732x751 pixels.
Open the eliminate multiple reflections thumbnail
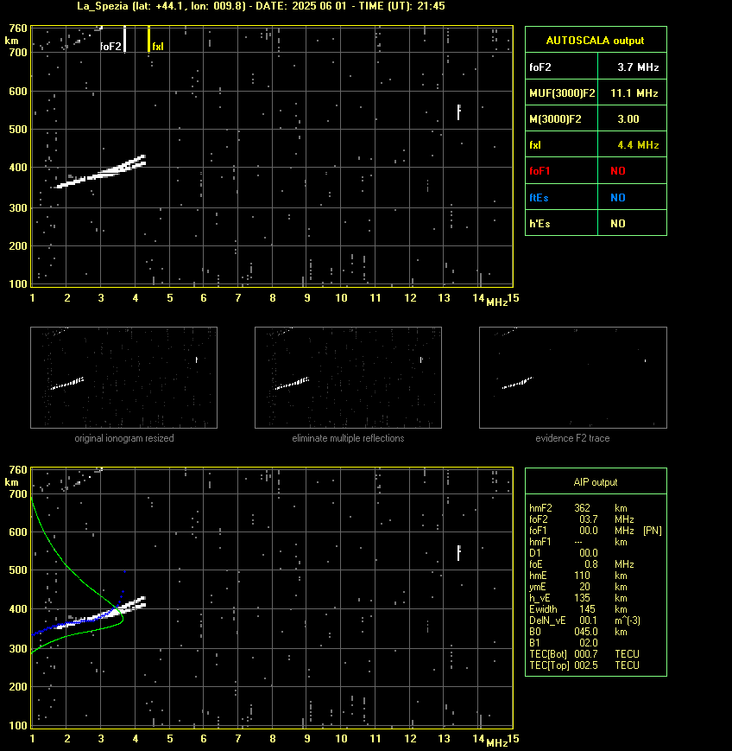[348, 378]
